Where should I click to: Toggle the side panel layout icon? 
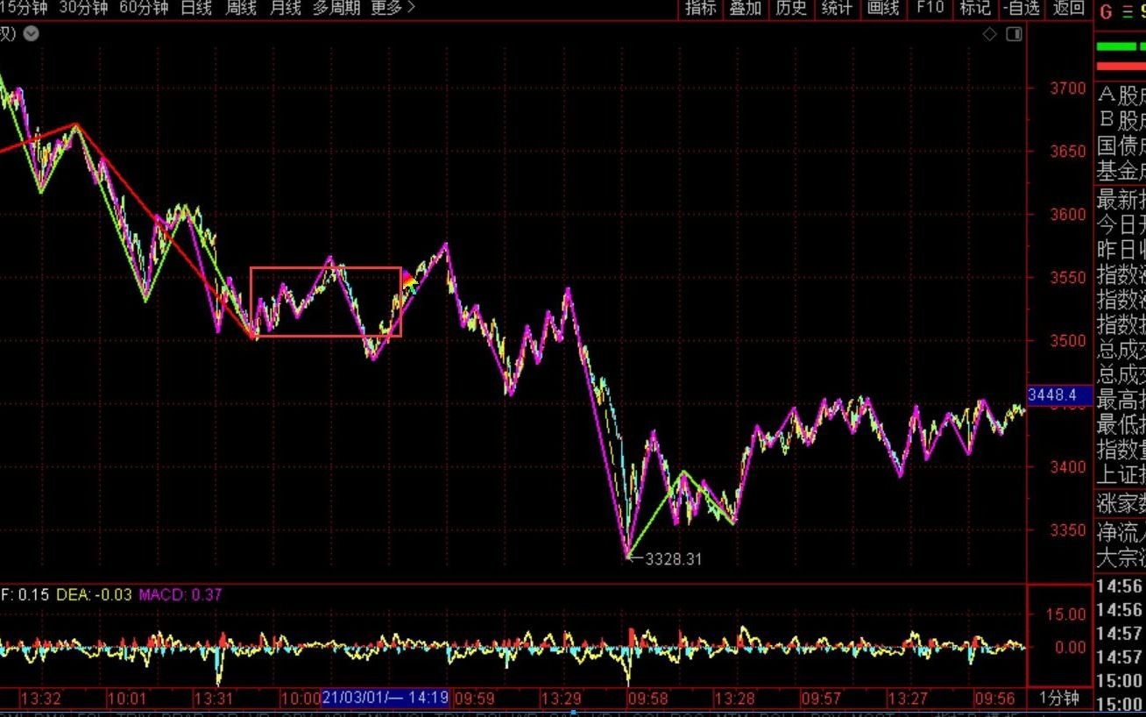1014,34
